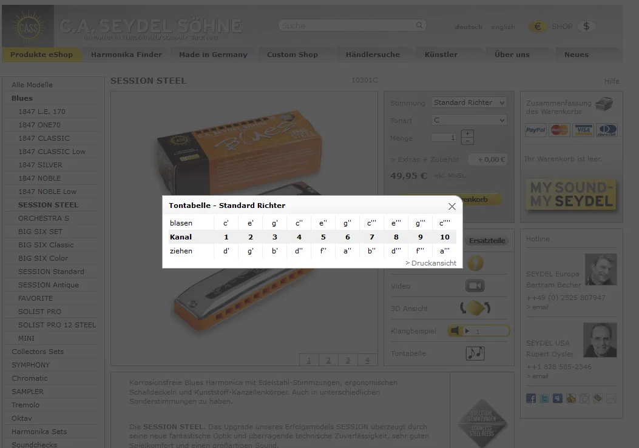Switch shop currency to Dollar
The height and width of the screenshot is (448, 639).
[x=586, y=27]
